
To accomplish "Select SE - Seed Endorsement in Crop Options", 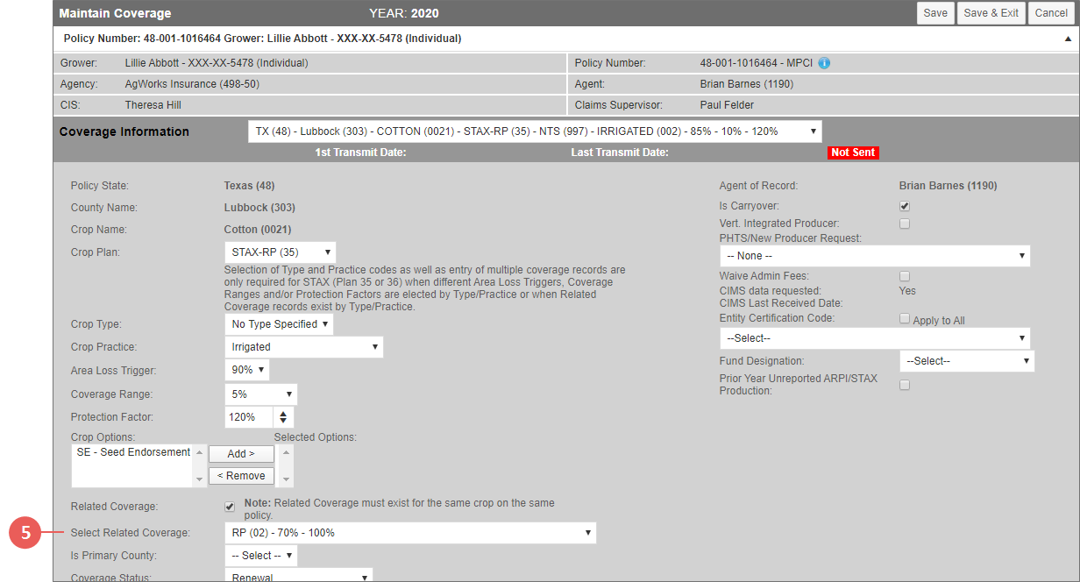I will pyautogui.click(x=133, y=452).
